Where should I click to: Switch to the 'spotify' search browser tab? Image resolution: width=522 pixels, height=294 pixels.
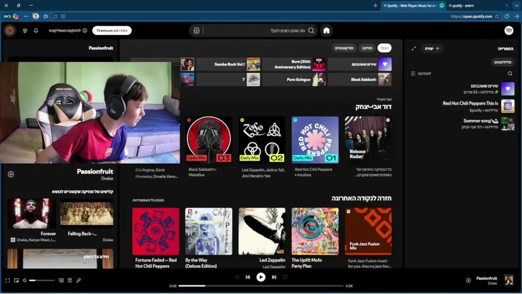tap(480, 5)
